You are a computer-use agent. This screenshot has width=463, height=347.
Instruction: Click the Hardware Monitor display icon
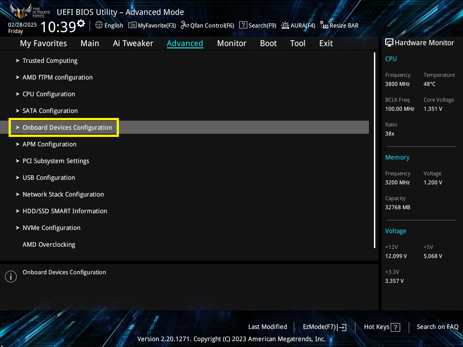pos(389,42)
